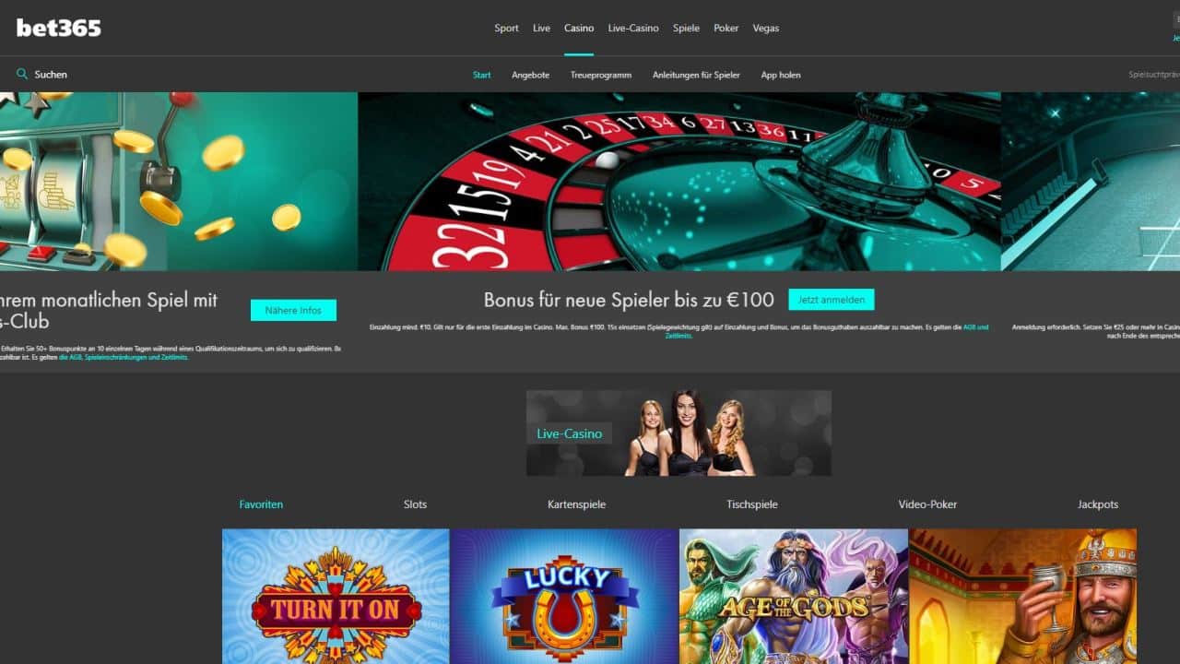Open the Poker section
Viewport: 1180px width, 664px height.
(726, 29)
